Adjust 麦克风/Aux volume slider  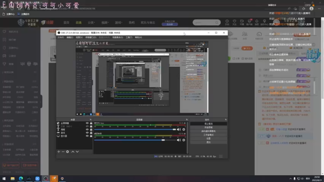[135, 129]
